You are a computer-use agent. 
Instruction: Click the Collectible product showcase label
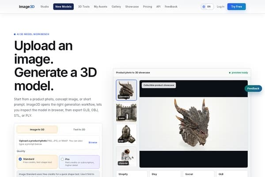pos(159,85)
